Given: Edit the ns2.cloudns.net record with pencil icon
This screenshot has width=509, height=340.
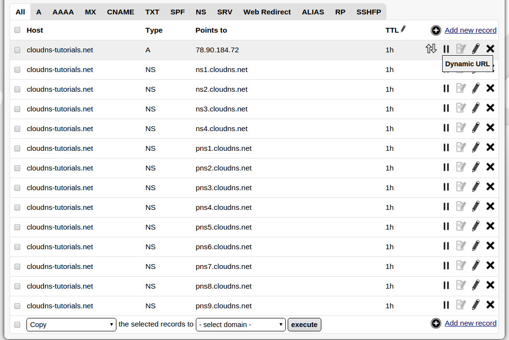Looking at the screenshot, I should [476, 88].
